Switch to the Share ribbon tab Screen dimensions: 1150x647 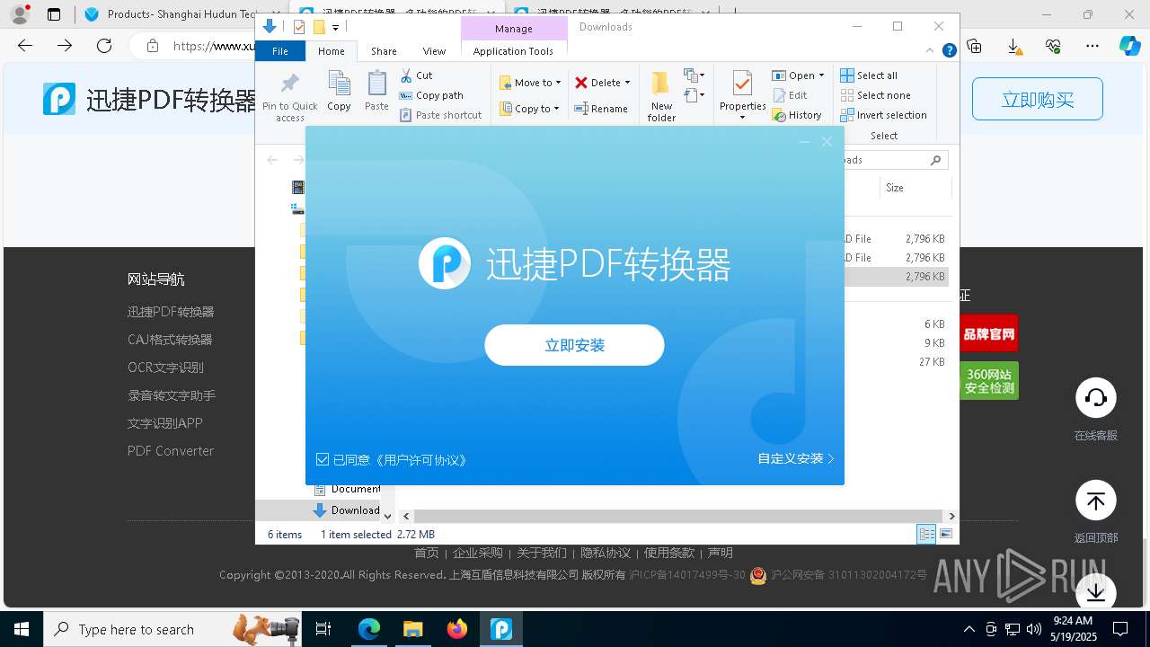coord(384,51)
